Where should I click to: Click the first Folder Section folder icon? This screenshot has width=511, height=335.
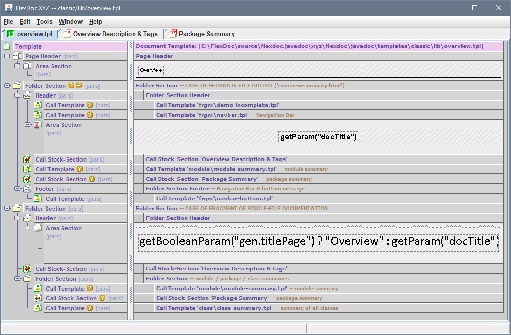click(17, 86)
